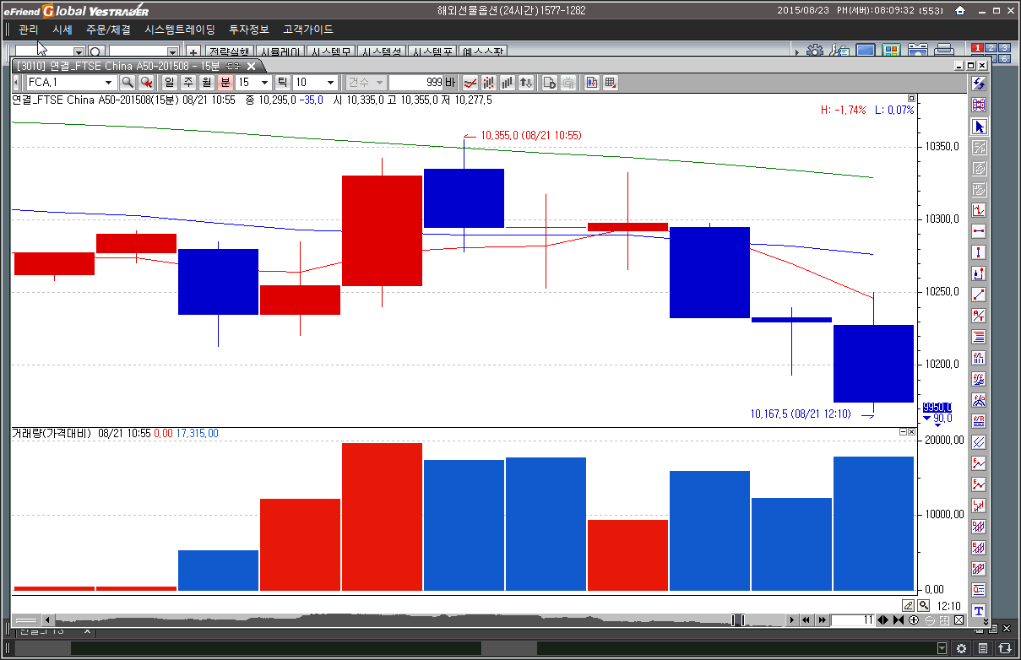Open the printer icon in top toolbar

pyautogui.click(x=944, y=51)
